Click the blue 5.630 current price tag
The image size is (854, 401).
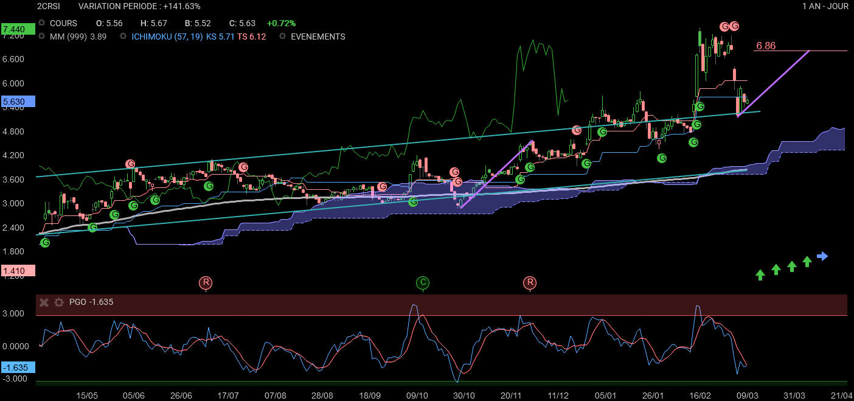18,102
